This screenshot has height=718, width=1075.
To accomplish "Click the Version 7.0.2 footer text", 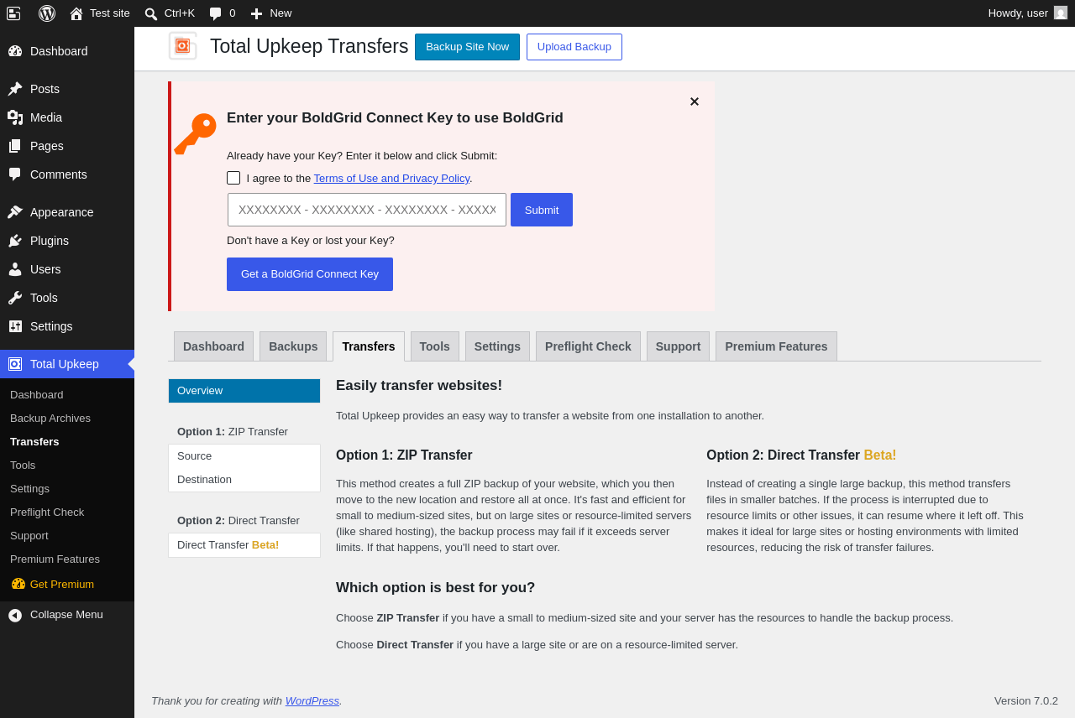I will (x=1026, y=701).
